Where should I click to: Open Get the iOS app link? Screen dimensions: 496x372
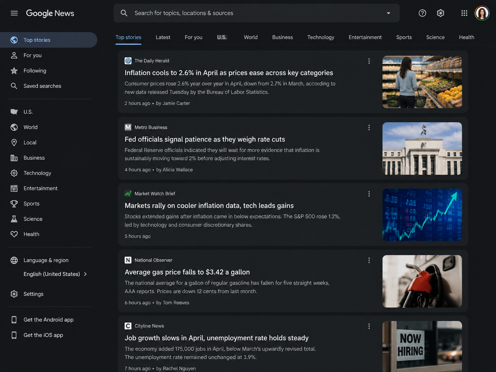pyautogui.click(x=43, y=335)
